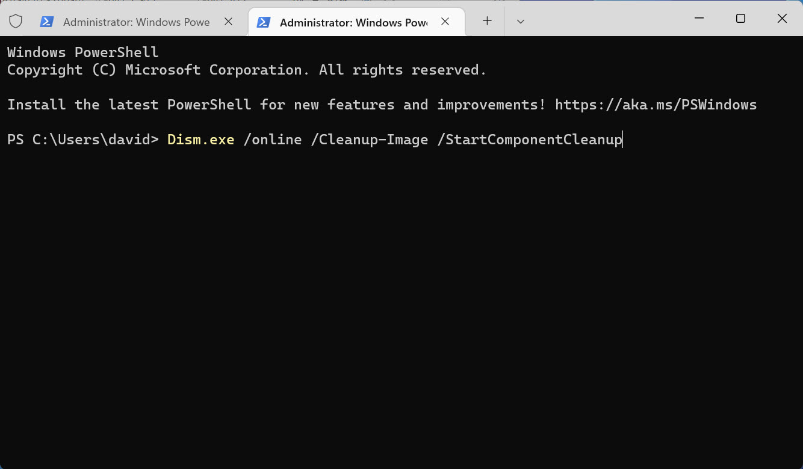Close the first PowerShell tab

pyautogui.click(x=229, y=22)
